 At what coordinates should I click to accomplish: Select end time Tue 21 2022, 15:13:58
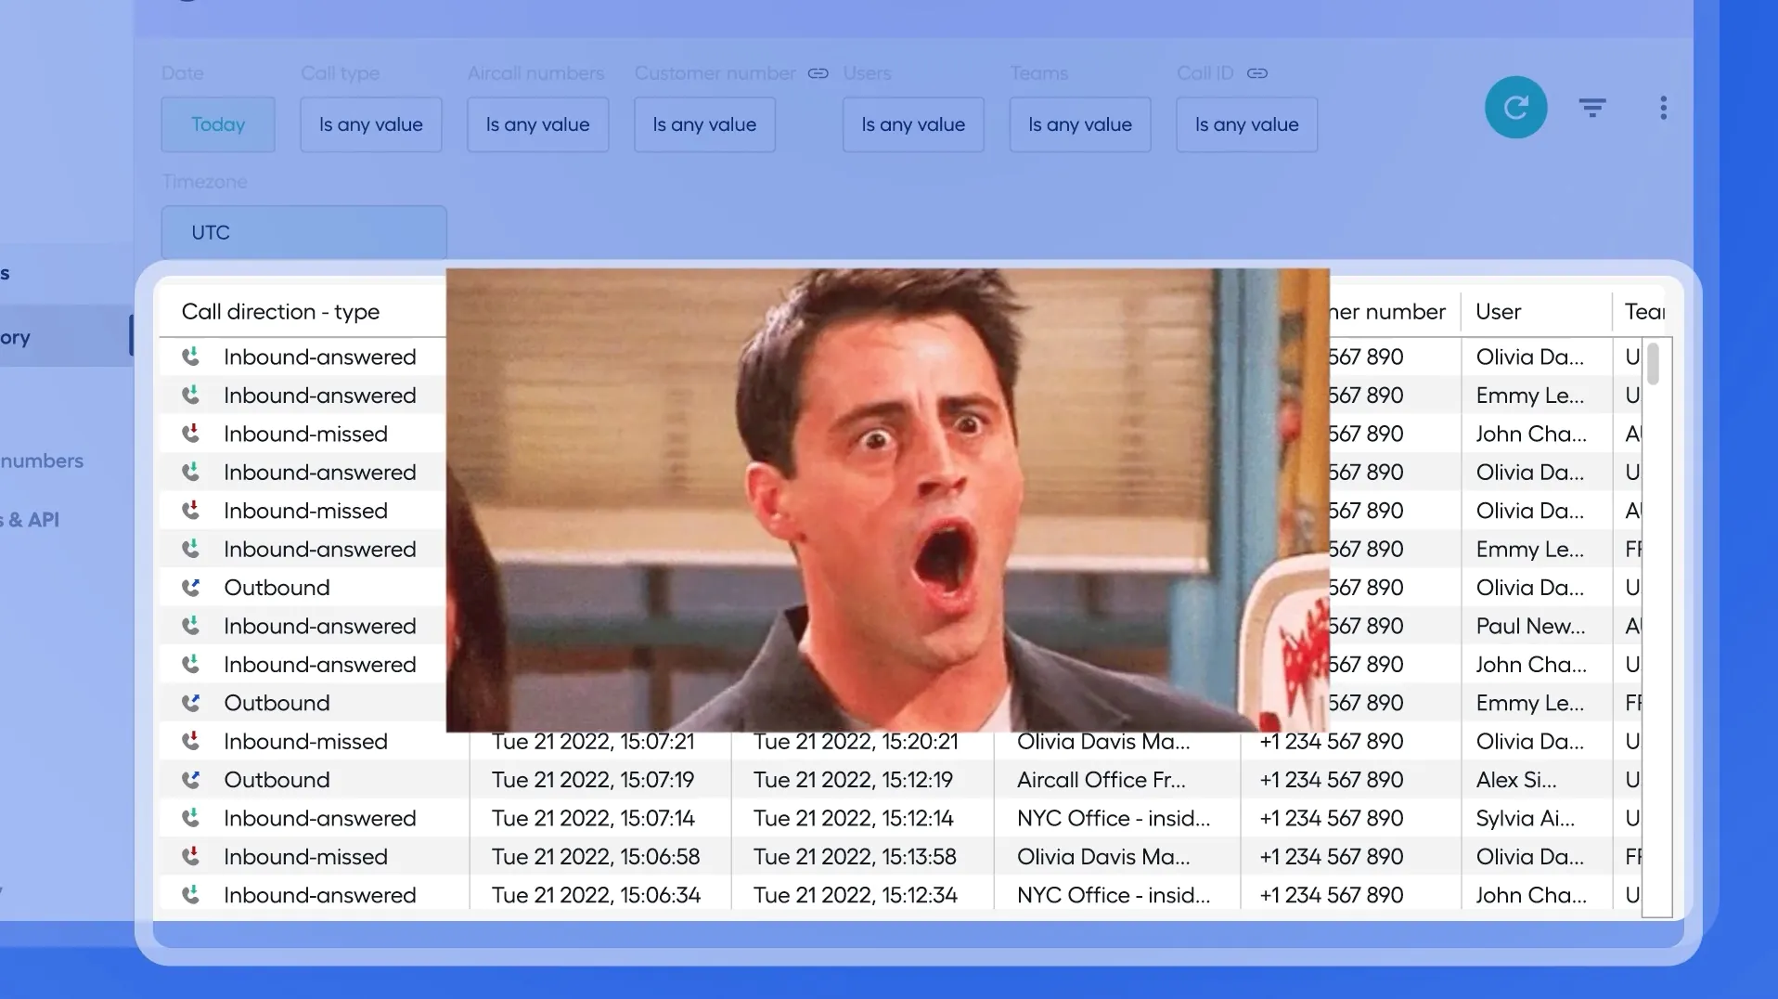point(856,856)
